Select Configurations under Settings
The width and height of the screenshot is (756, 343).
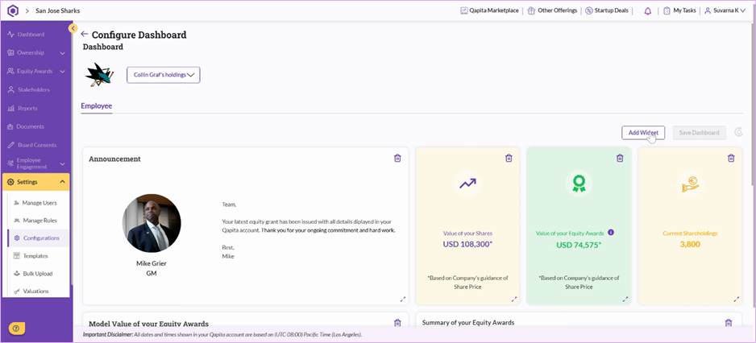(x=39, y=238)
